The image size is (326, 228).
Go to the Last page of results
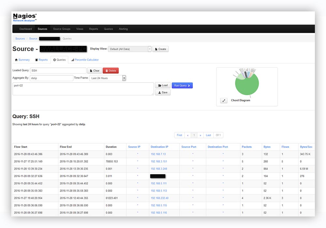coord(208,135)
